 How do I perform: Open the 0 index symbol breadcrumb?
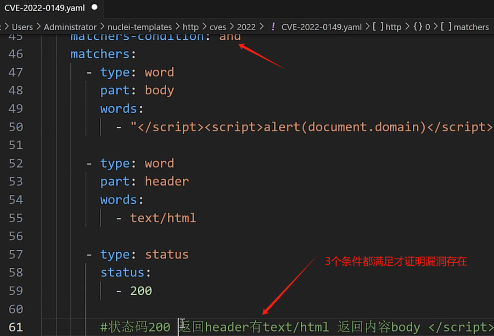(x=428, y=27)
